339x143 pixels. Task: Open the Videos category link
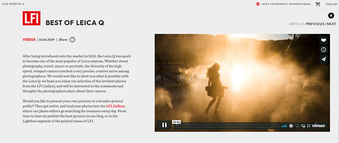click(x=29, y=39)
